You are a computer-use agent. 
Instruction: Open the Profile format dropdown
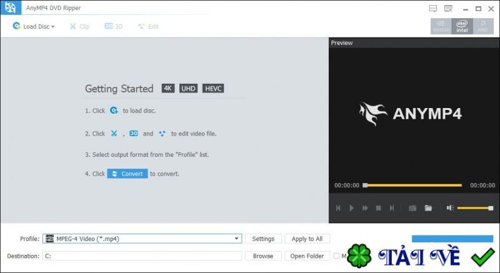142,239
